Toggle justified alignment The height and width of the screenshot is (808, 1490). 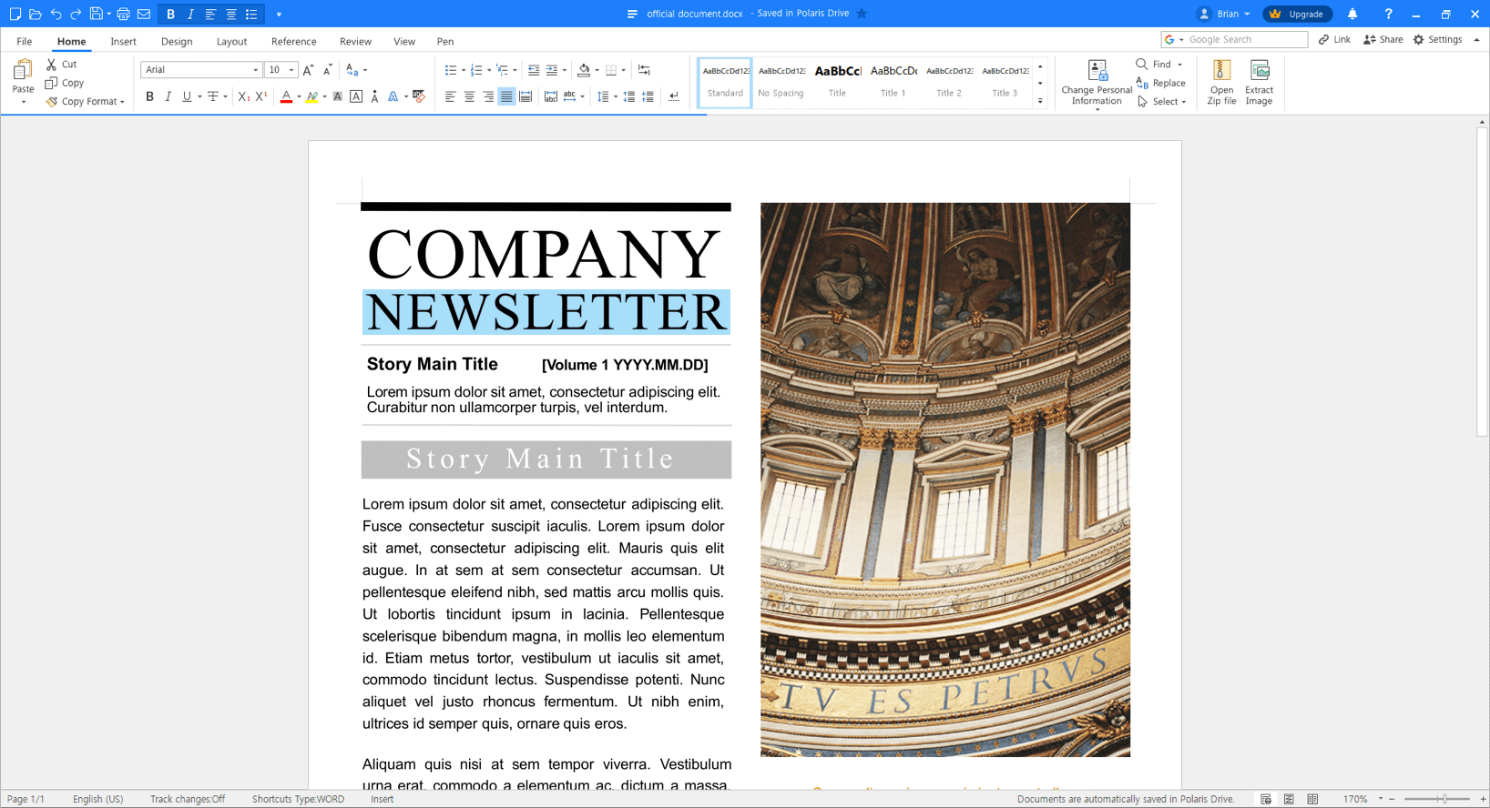click(x=506, y=96)
